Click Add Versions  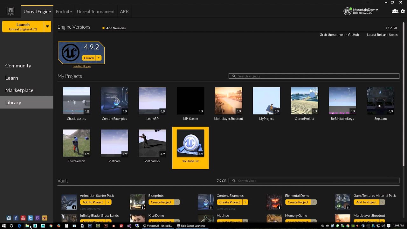116,28
